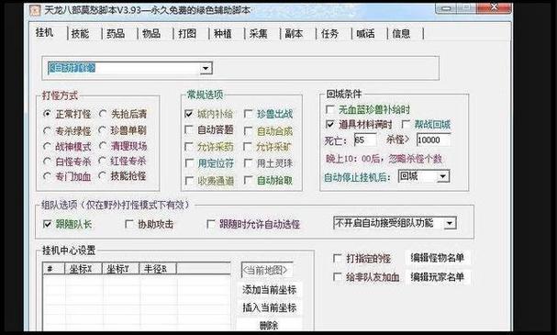Click 编辑怪物名单 button
Screen dimensions: 557x335
[x=438, y=258]
